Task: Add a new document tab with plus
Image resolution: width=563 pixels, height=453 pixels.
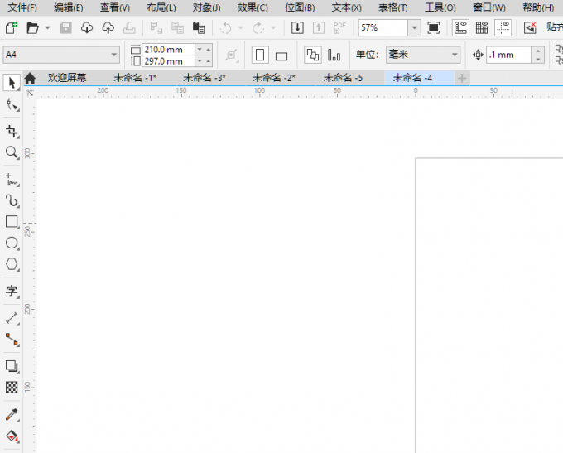Action: 462,78
